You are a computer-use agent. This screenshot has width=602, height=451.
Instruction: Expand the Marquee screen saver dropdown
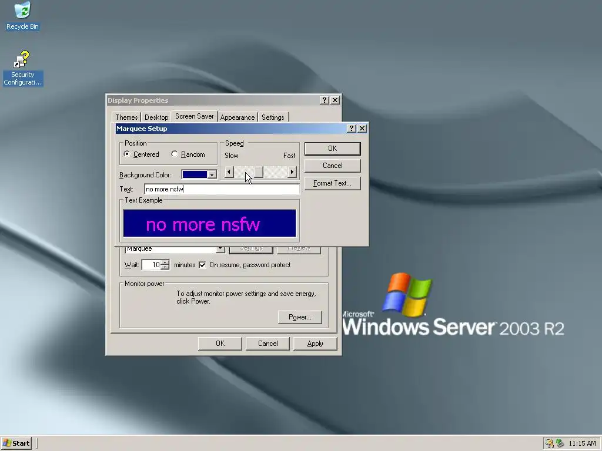tap(220, 249)
